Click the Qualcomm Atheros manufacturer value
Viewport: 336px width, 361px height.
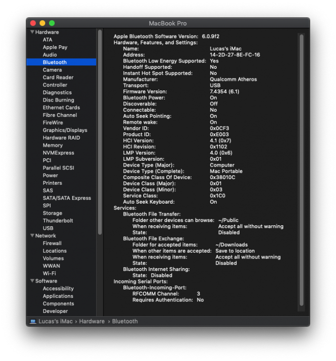coord(233,79)
